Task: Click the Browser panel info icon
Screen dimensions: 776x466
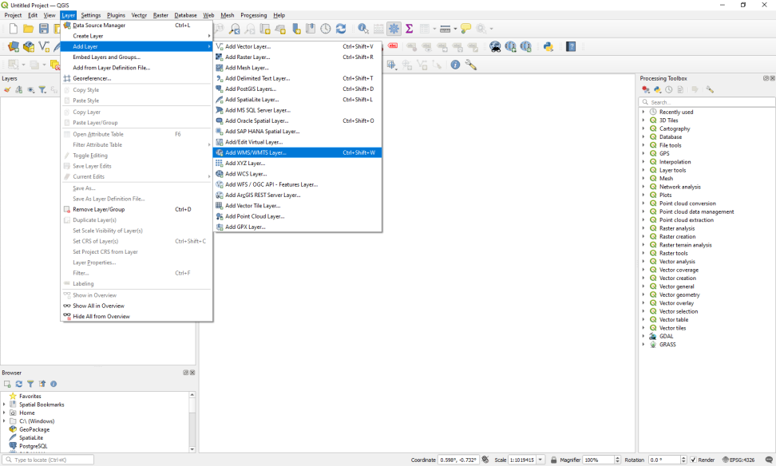Action: 53,384
